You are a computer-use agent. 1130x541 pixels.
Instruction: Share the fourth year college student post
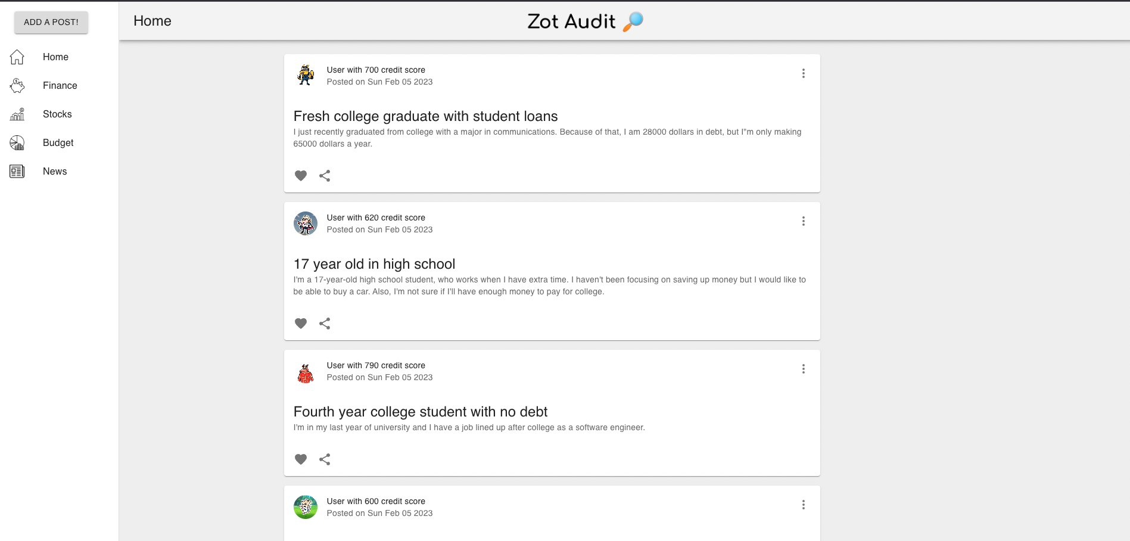coord(325,459)
